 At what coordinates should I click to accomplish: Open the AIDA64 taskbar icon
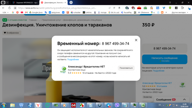coord(73,105)
